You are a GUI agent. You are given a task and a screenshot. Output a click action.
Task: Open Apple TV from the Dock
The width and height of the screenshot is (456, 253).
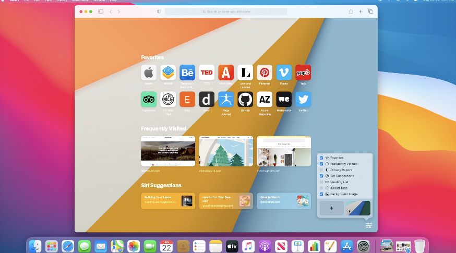coord(232,247)
